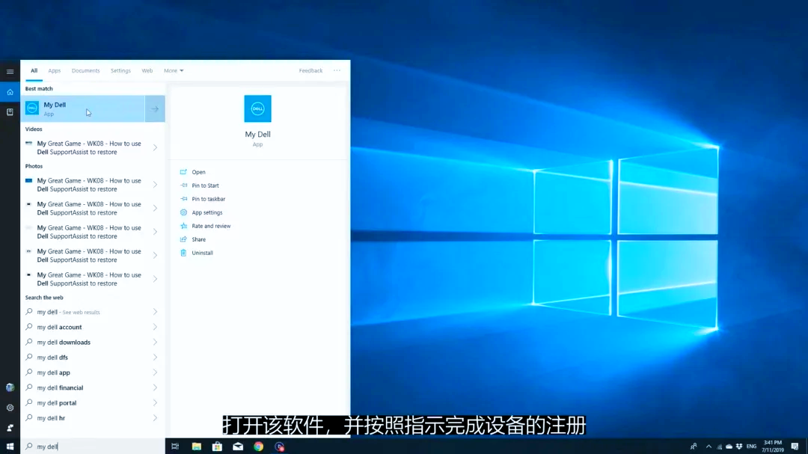Click the Dropbox tray icon
This screenshot has height=454, width=808.
coord(739,447)
